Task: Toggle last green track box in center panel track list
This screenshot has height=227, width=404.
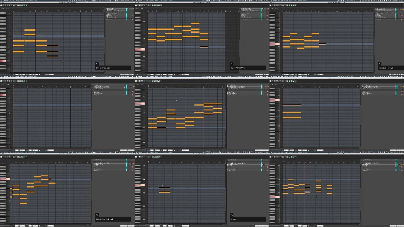Action: 261,94
